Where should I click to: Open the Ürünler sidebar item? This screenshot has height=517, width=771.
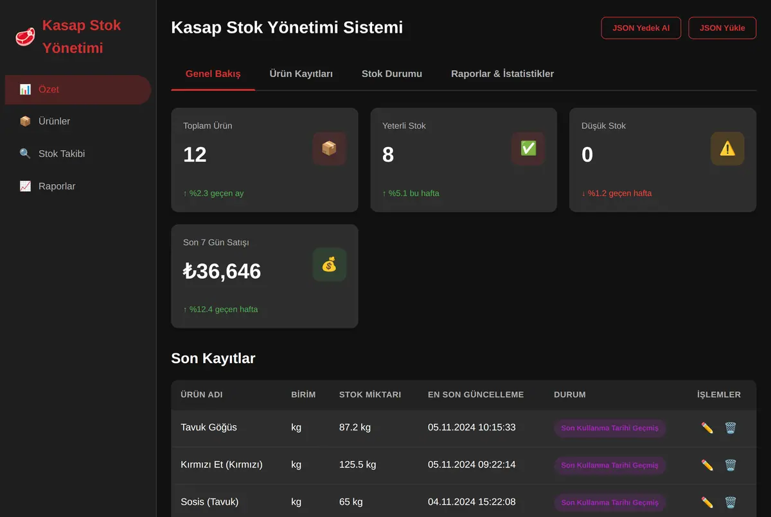click(78, 121)
